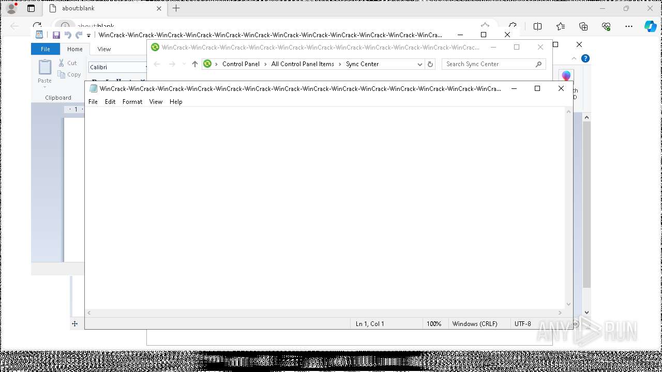Screen dimensions: 662x372
Task: Click UTF-8 encoding status entry
Action: (522, 324)
